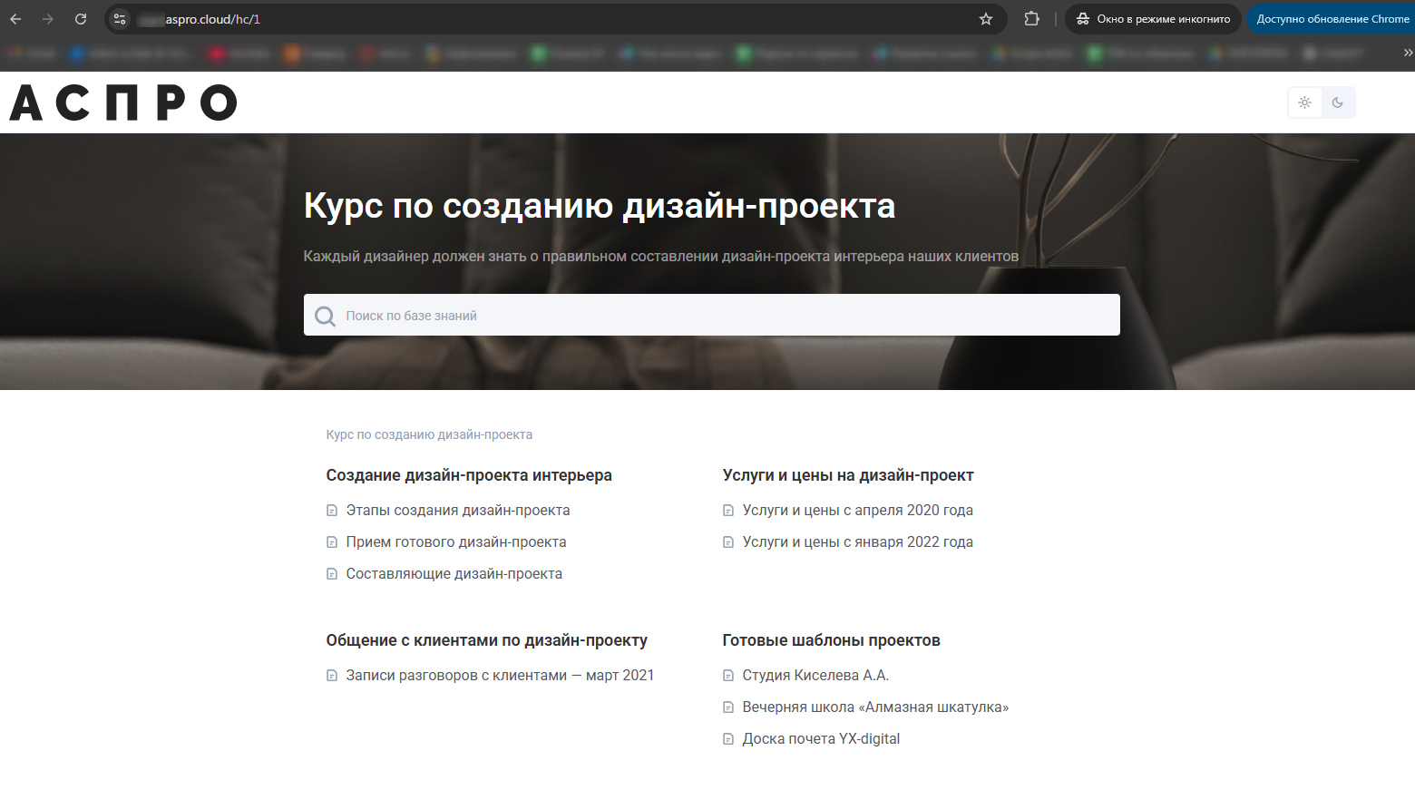Reload the page with browser refresh icon
The height and width of the screenshot is (790, 1415).
(81, 19)
